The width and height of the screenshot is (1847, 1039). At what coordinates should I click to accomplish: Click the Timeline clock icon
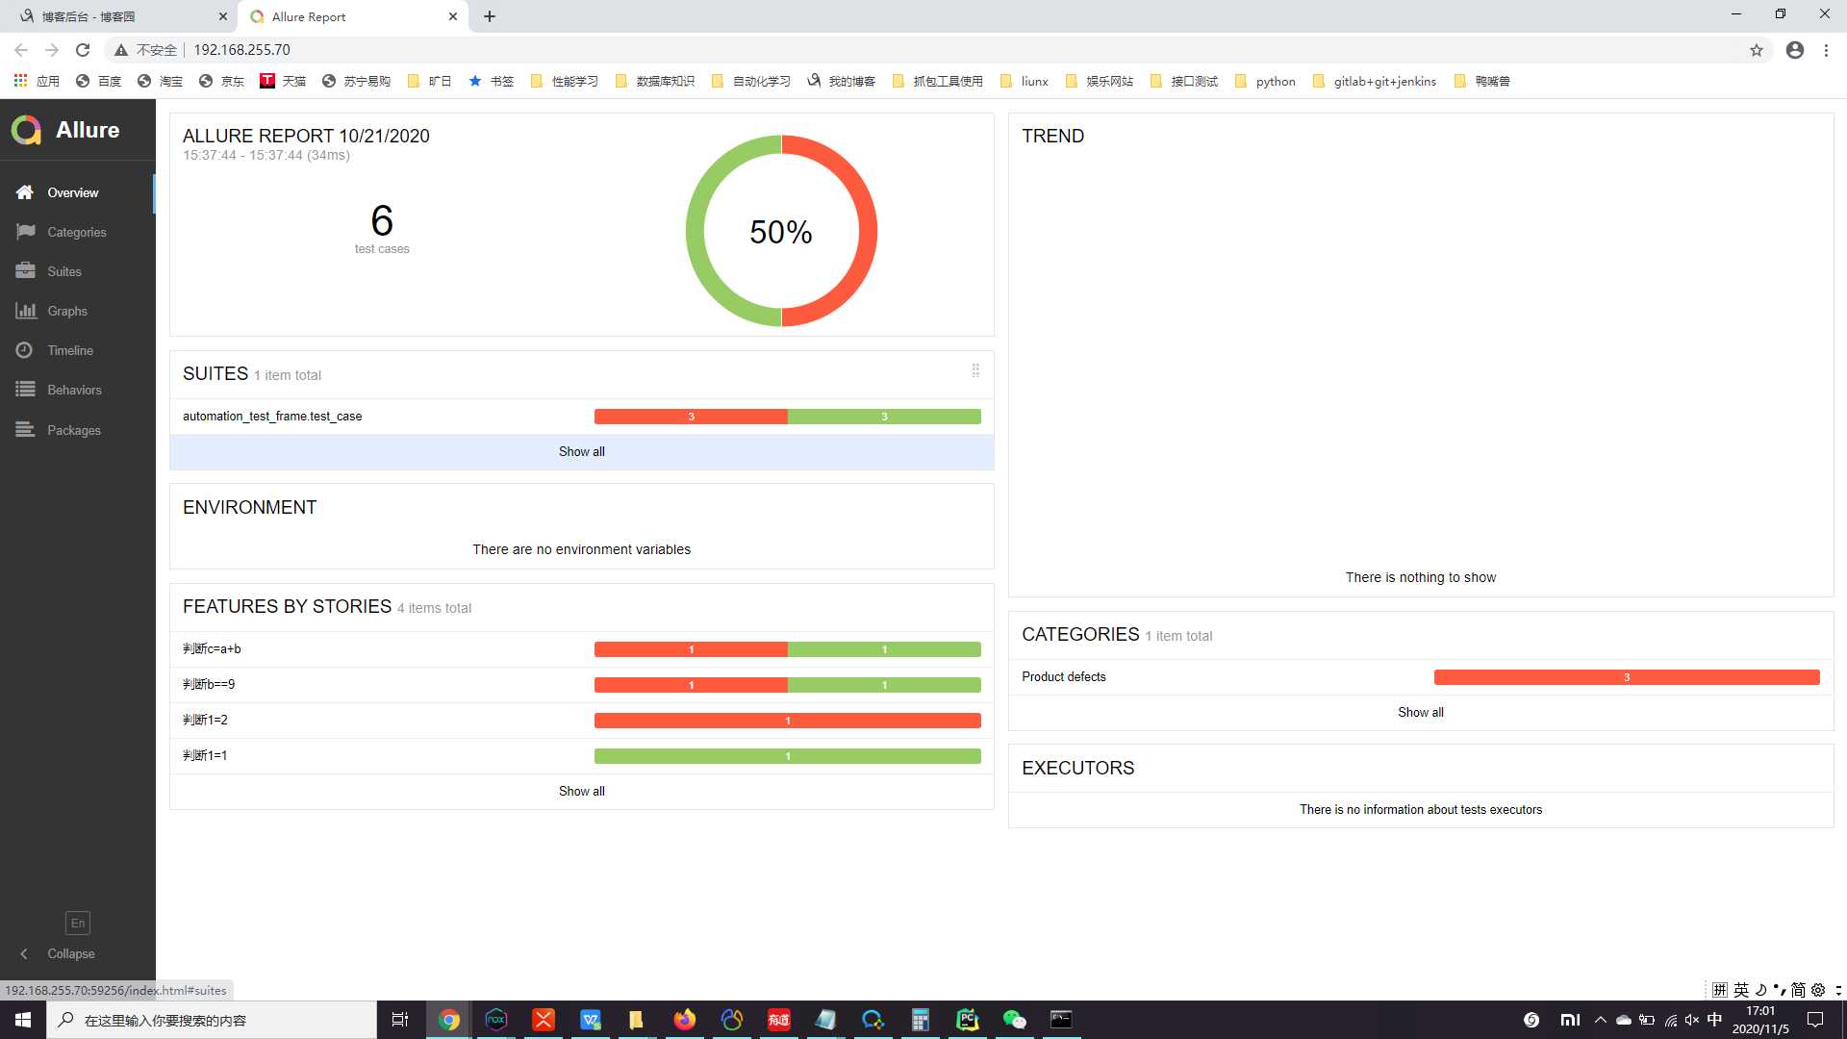click(x=25, y=350)
